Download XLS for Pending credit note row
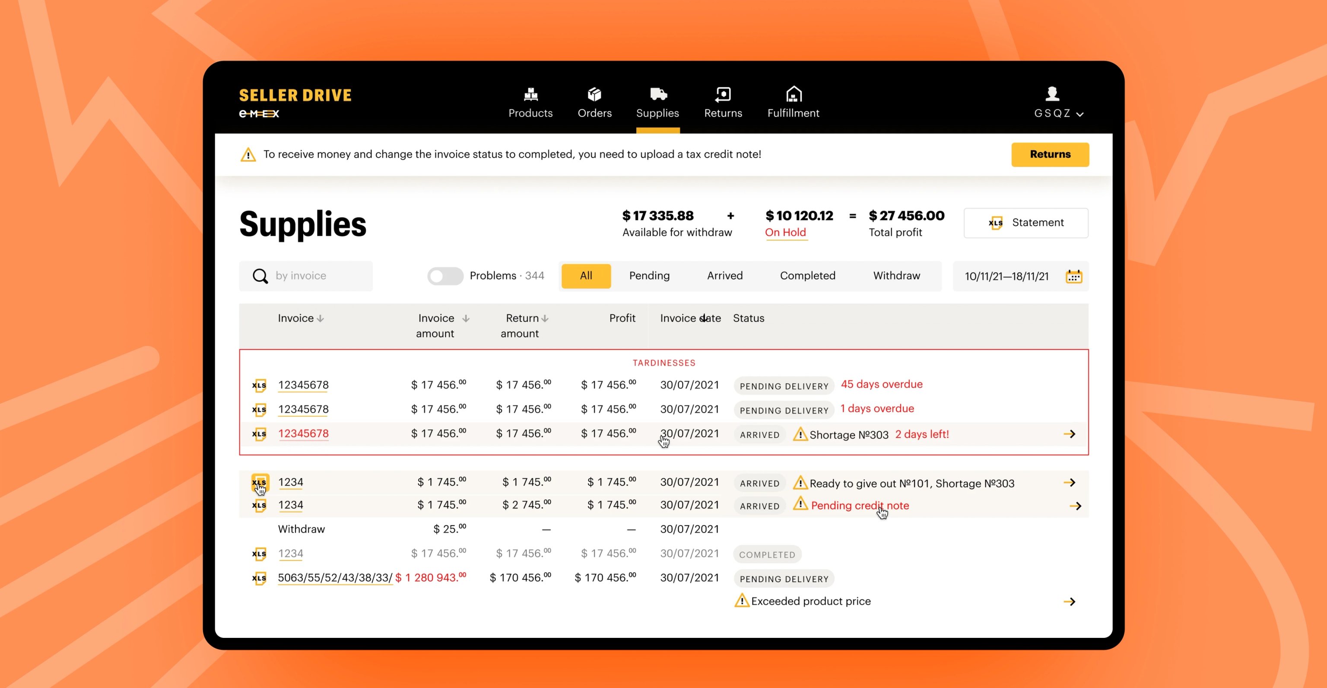The width and height of the screenshot is (1327, 688). click(259, 505)
